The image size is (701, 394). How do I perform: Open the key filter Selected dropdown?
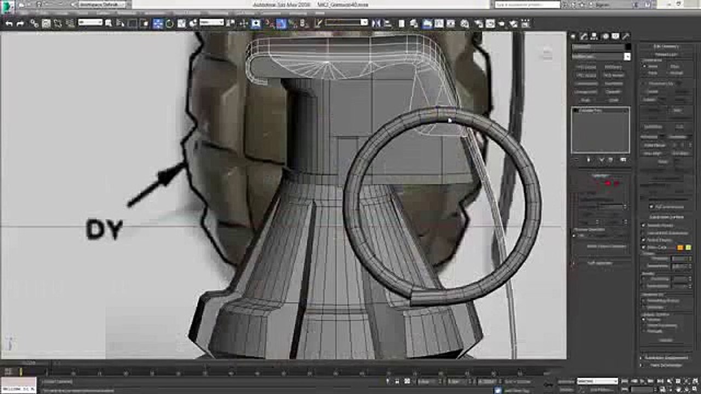(597, 381)
